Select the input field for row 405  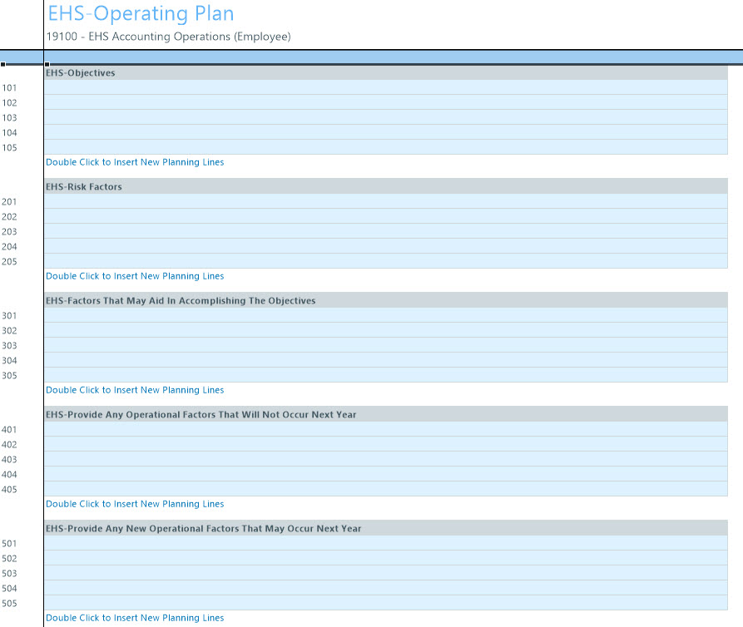tap(386, 489)
